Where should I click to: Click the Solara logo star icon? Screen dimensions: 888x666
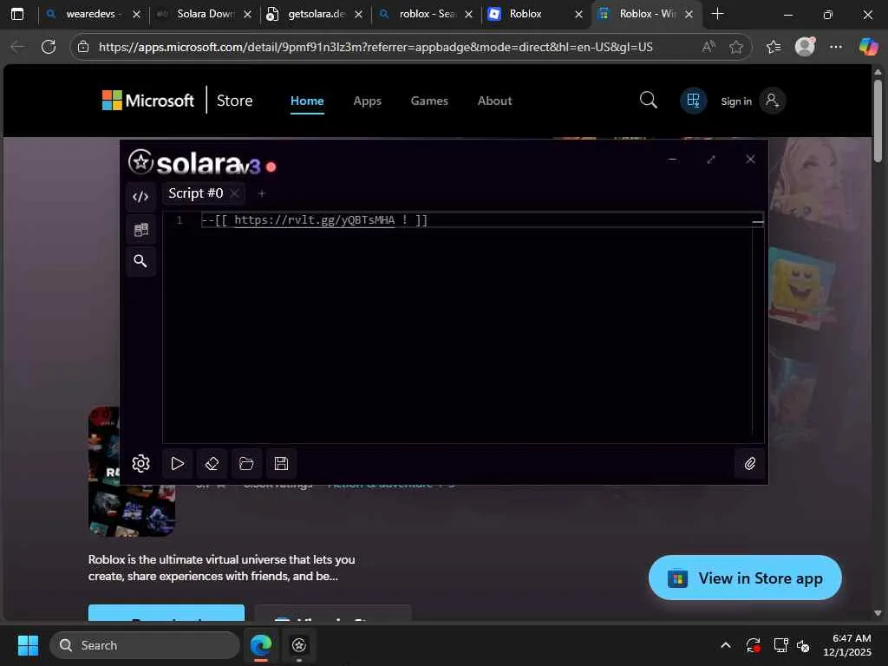(140, 162)
